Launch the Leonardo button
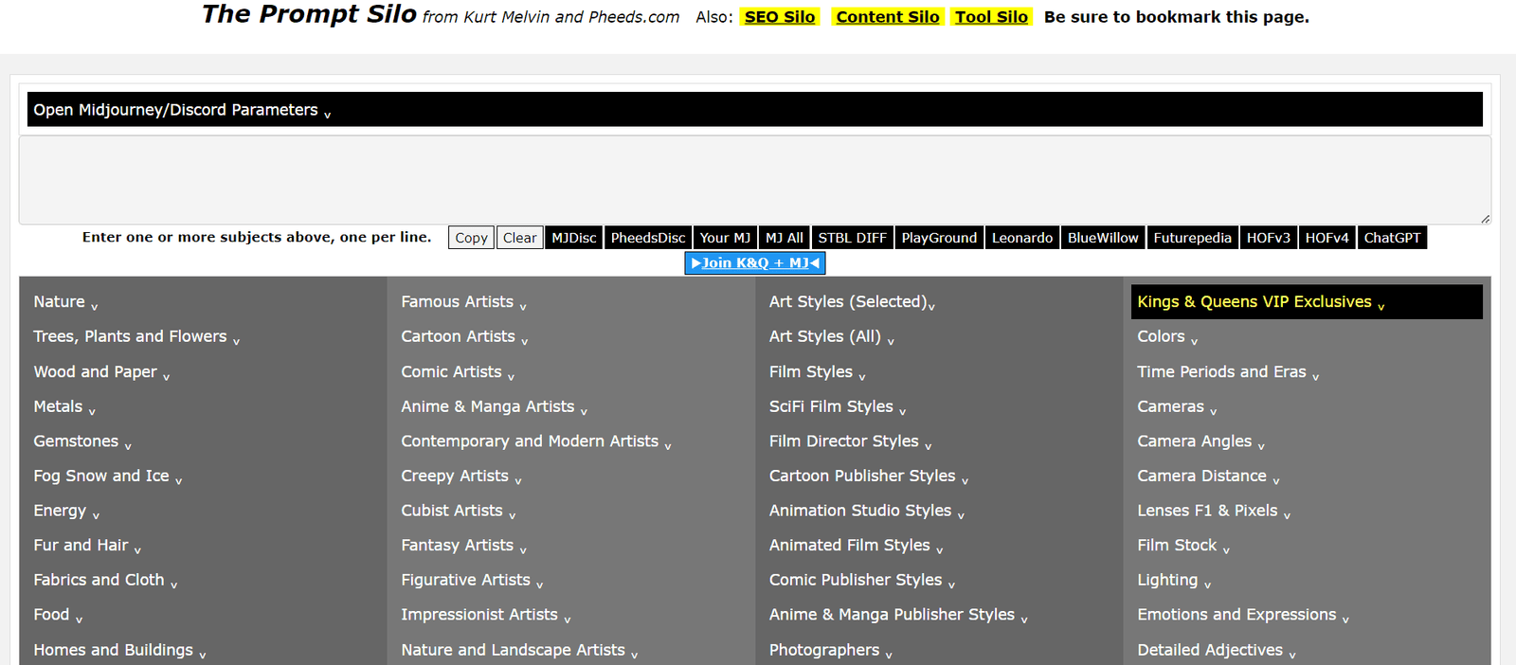1516x665 pixels. pyautogui.click(x=1021, y=238)
